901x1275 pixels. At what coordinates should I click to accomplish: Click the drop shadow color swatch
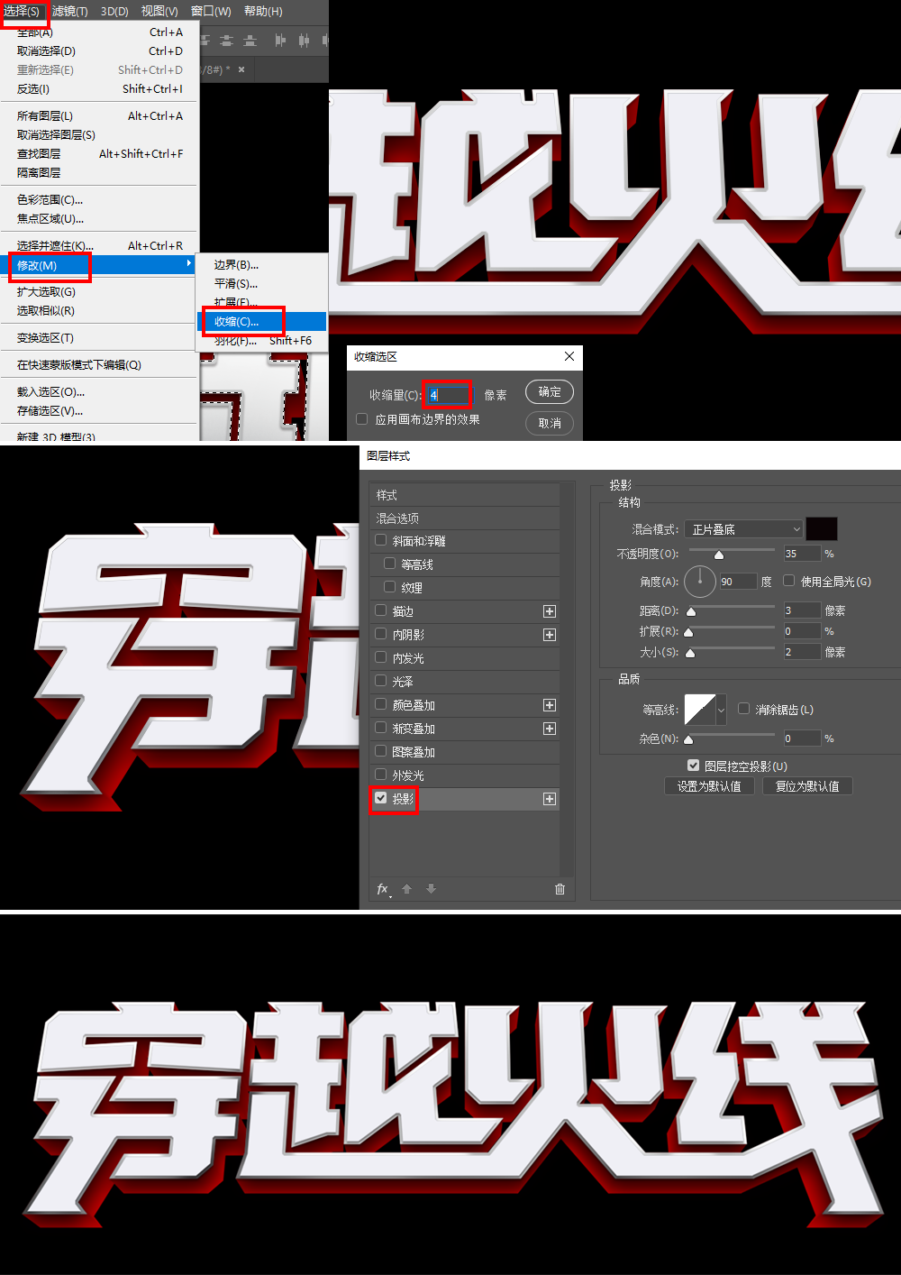pos(822,529)
